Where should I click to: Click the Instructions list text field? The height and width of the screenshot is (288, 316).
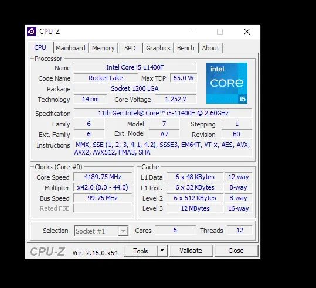click(x=163, y=148)
